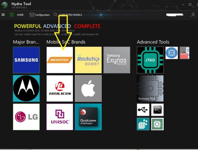Viewport: 198px width, 150px height.
Task: Open the hamburger menu
Action: (3, 15)
